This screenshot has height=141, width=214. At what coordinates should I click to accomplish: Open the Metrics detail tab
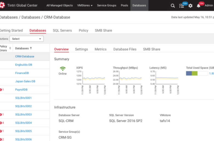click(x=101, y=49)
